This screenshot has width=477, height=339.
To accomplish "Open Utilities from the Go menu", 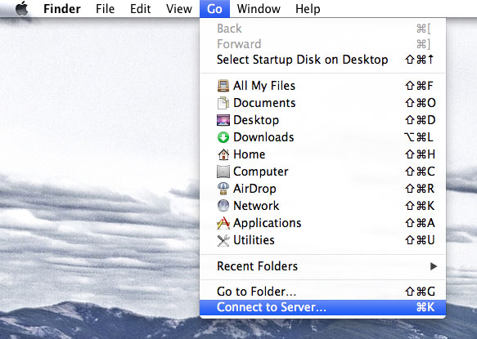I will [x=322, y=240].
